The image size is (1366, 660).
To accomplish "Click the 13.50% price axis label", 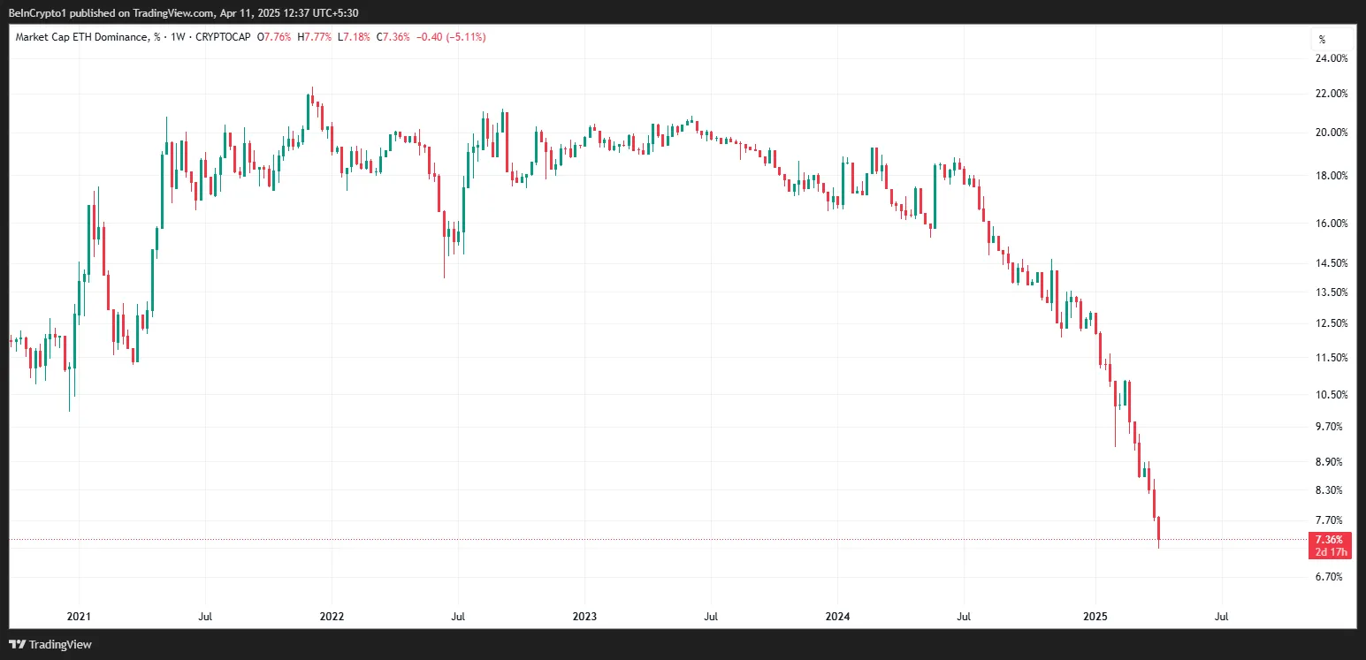I will (1332, 292).
